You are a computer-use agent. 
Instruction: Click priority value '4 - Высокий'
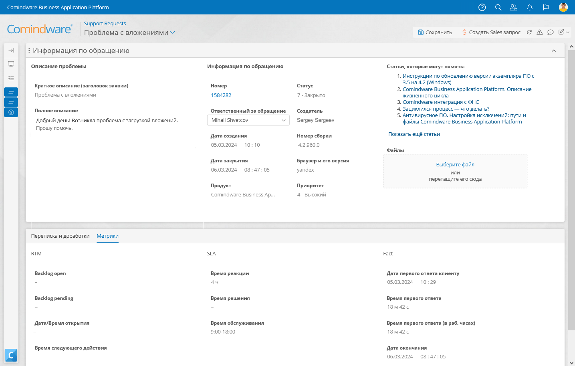(x=311, y=195)
